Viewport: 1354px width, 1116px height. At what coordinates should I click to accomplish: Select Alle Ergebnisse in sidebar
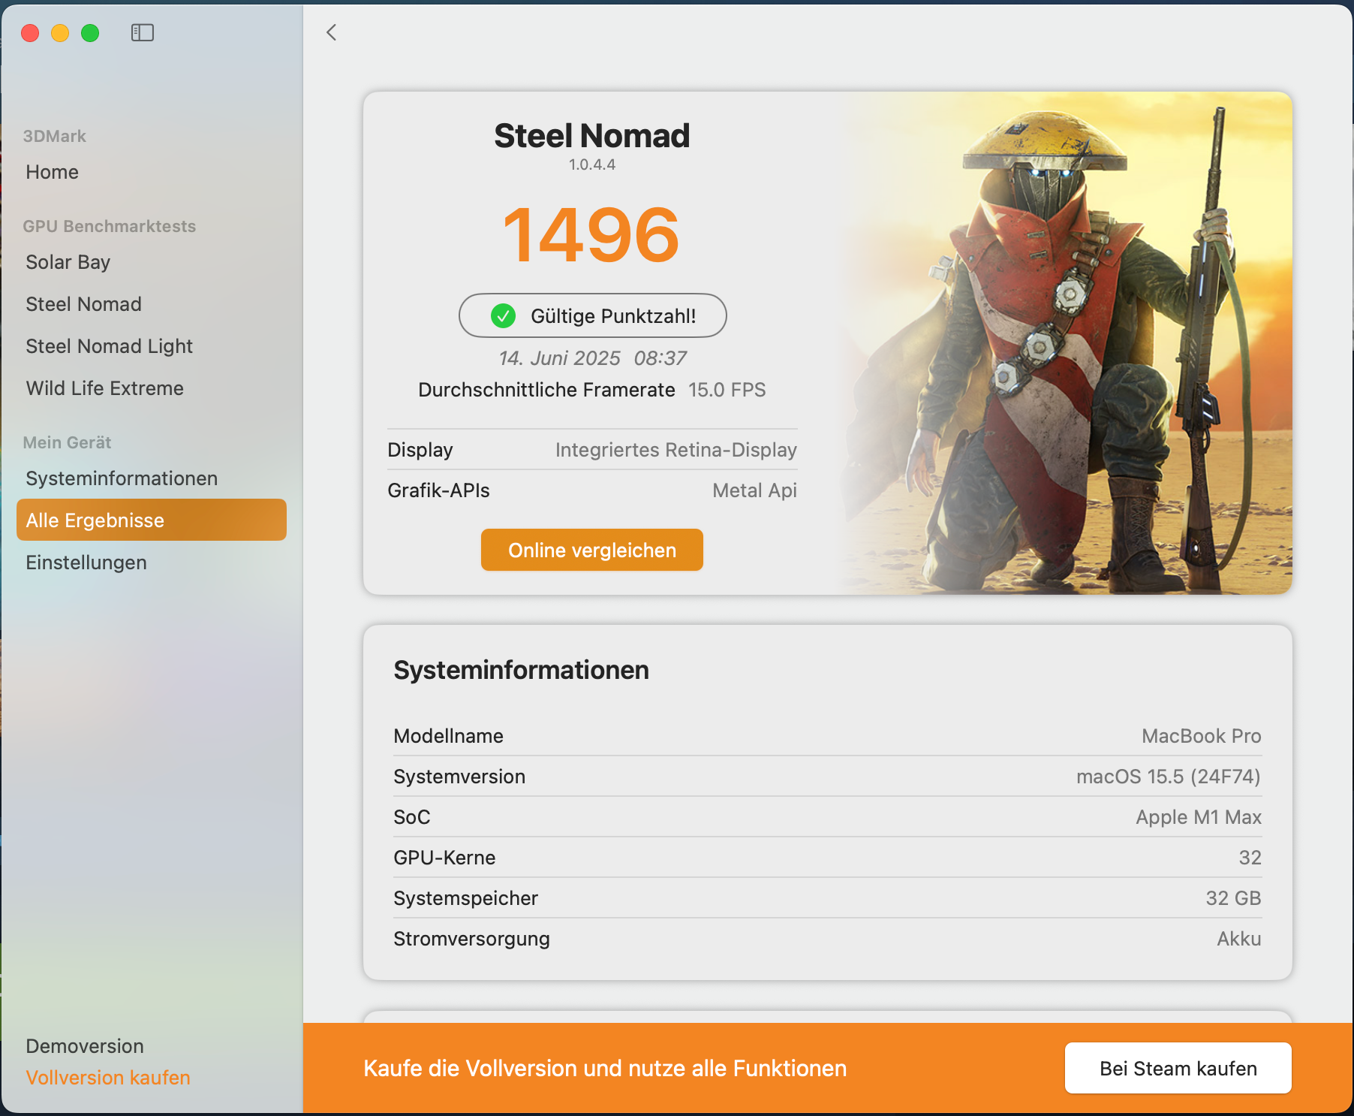pyautogui.click(x=152, y=520)
